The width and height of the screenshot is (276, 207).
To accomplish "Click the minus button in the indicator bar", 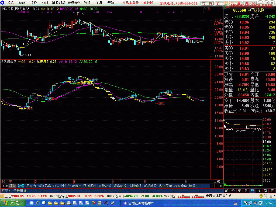I will 217,186.
